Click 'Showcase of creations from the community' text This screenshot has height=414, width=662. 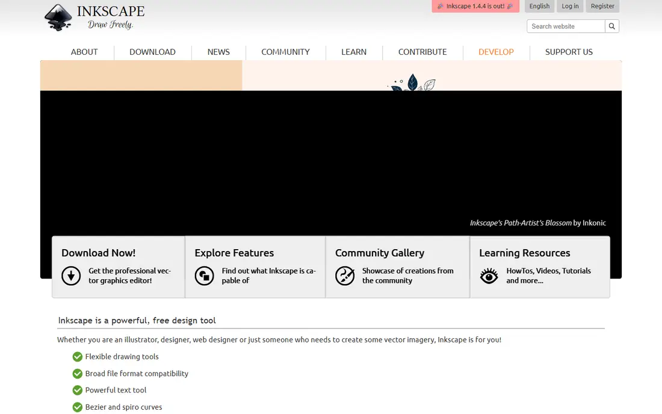click(408, 276)
